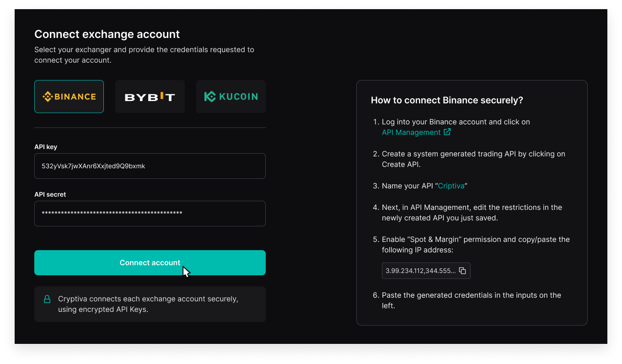This screenshot has width=622, height=364.
Task: Click the Binance diamond logo mark
Action: (48, 96)
